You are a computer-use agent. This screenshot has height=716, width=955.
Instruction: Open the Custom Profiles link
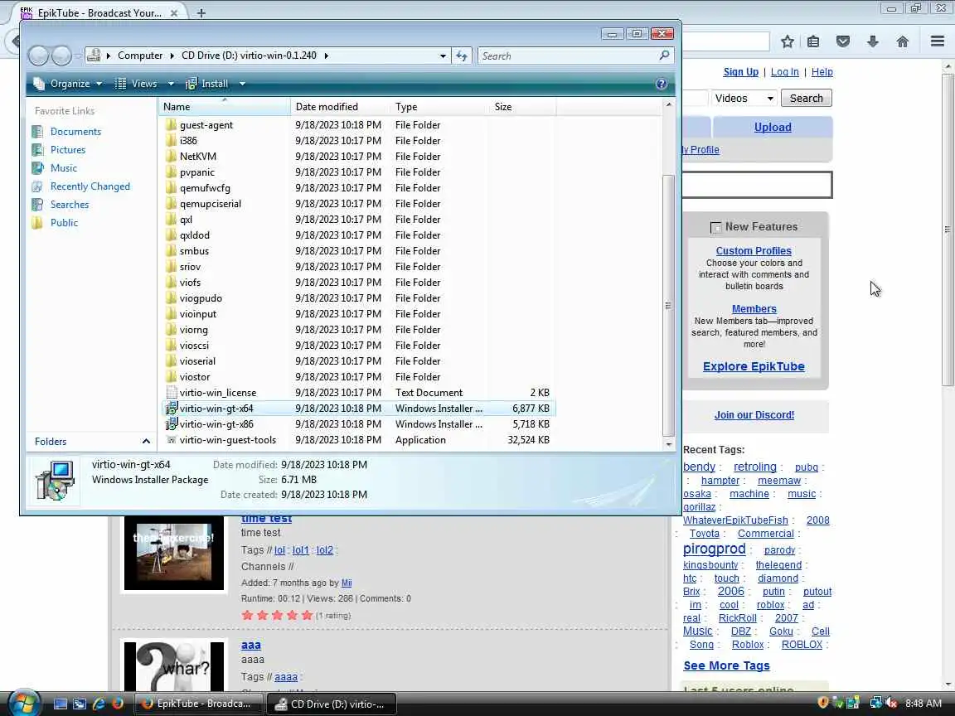pyautogui.click(x=754, y=251)
